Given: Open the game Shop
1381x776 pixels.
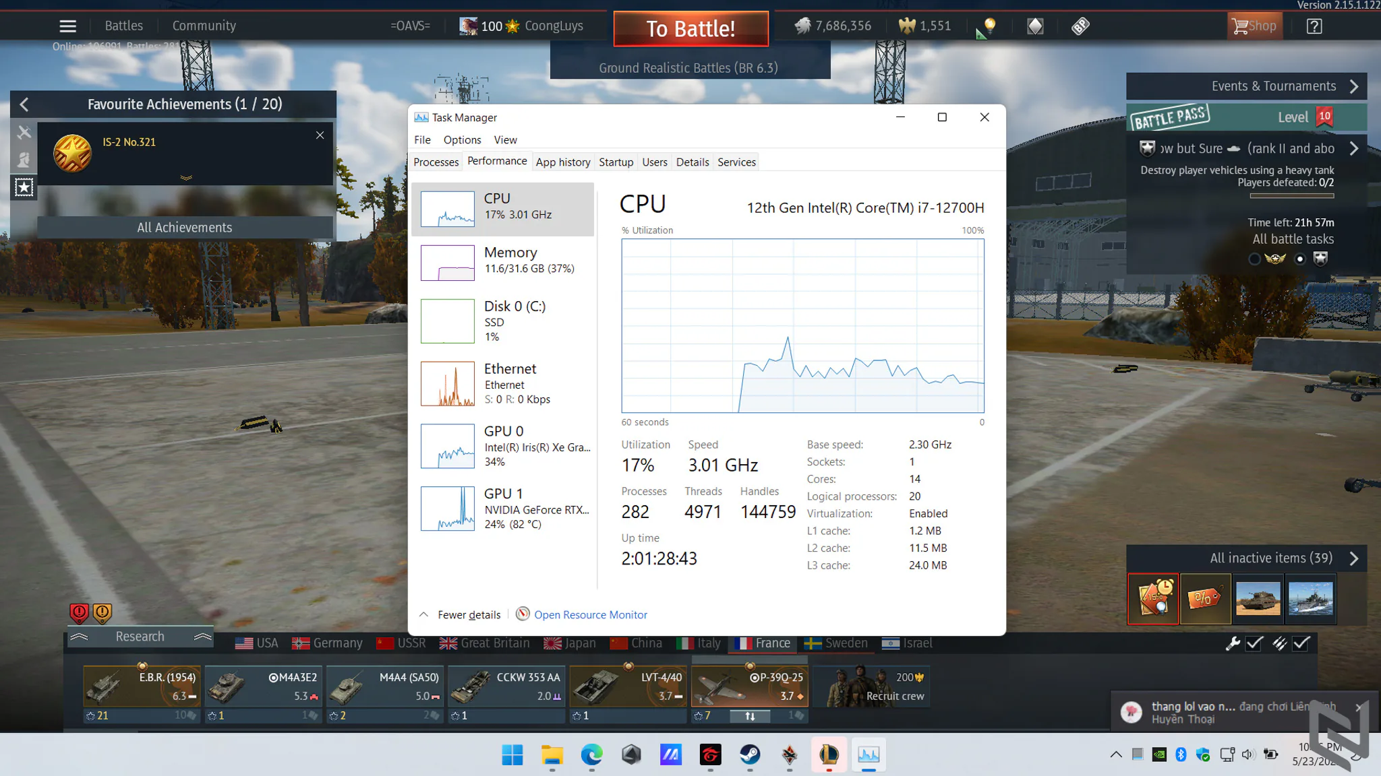Looking at the screenshot, I should (x=1254, y=26).
